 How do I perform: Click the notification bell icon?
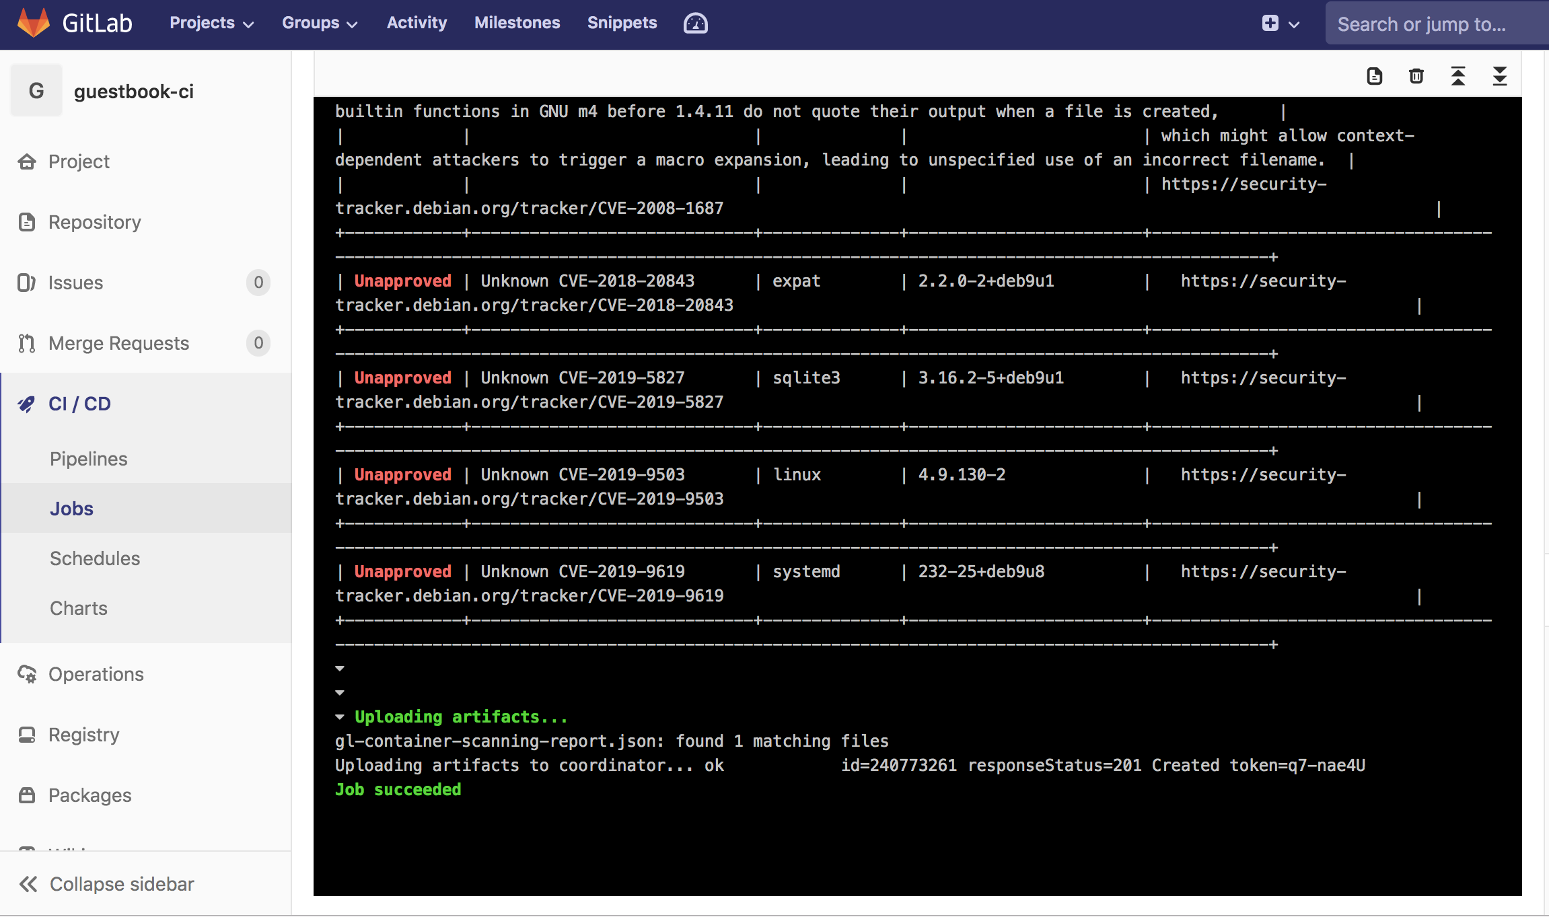[694, 23]
